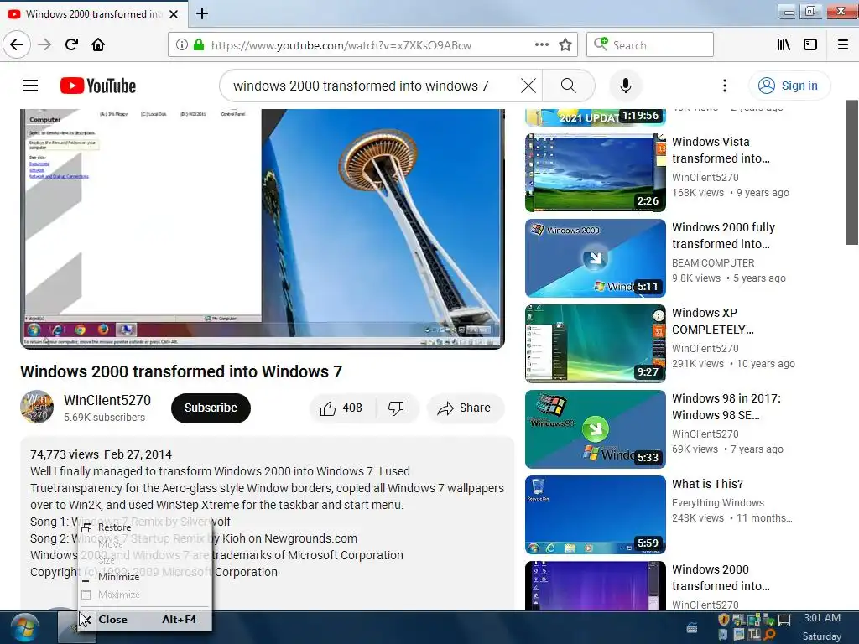Show the taskbar clock 3:01 AM

[x=822, y=618]
